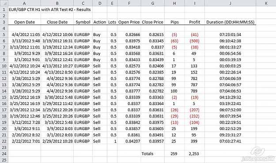Select the profit cell '152'
The height and width of the screenshot is (163, 276).
point(194,72)
